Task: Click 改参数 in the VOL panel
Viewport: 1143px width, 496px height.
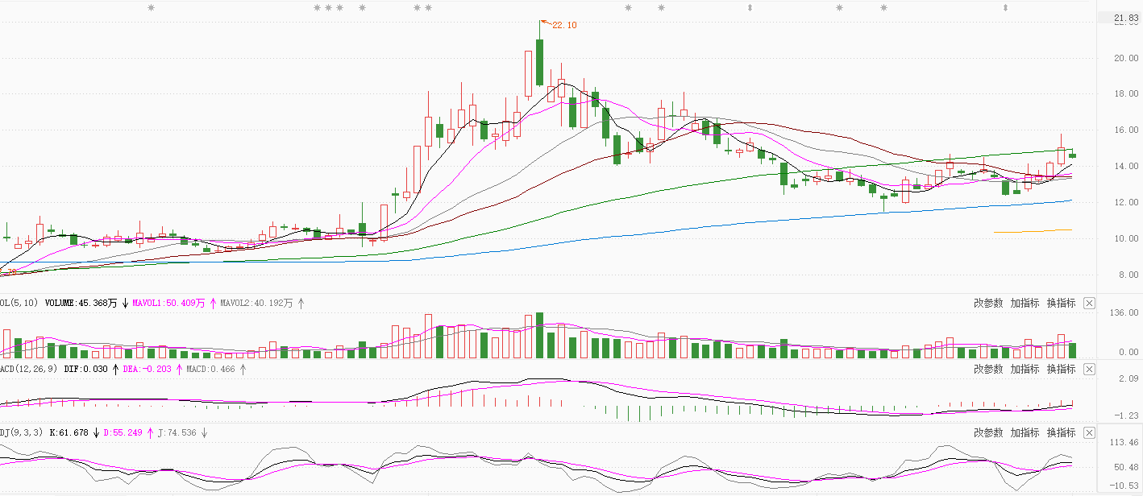Action: 988,304
